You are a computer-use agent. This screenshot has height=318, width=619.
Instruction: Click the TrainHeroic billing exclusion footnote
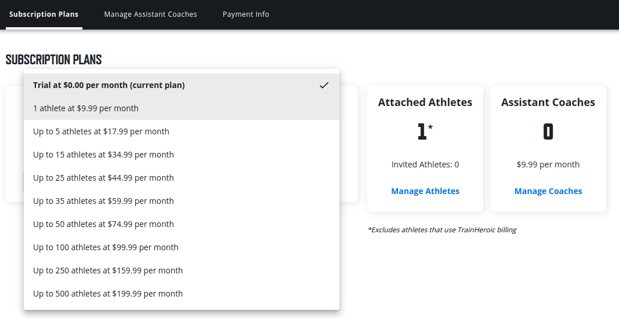(442, 230)
